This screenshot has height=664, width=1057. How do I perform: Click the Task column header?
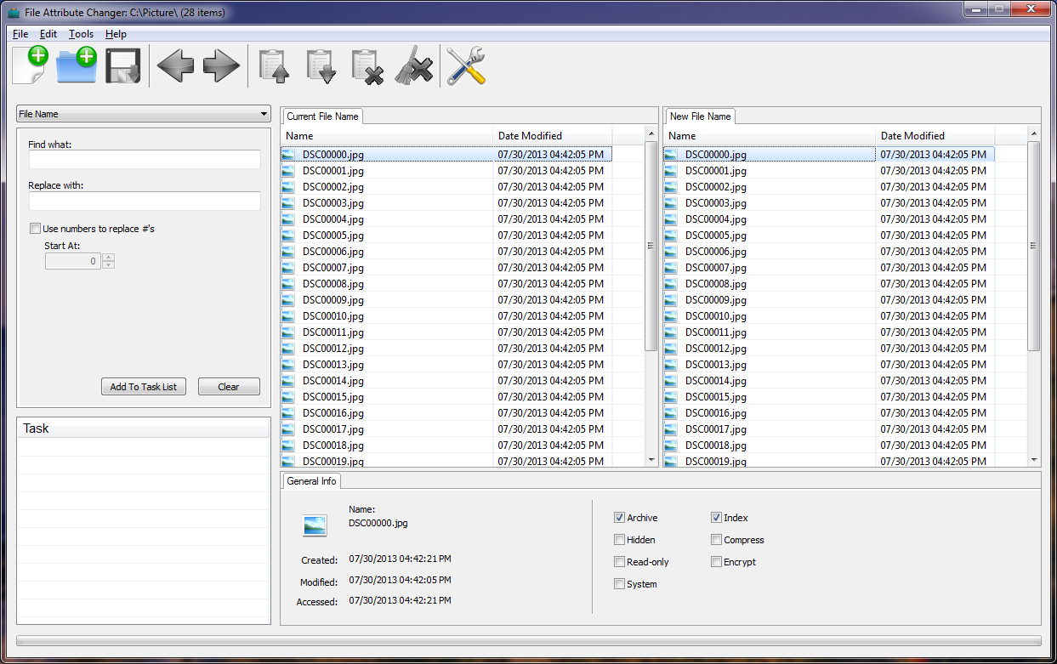pos(143,428)
